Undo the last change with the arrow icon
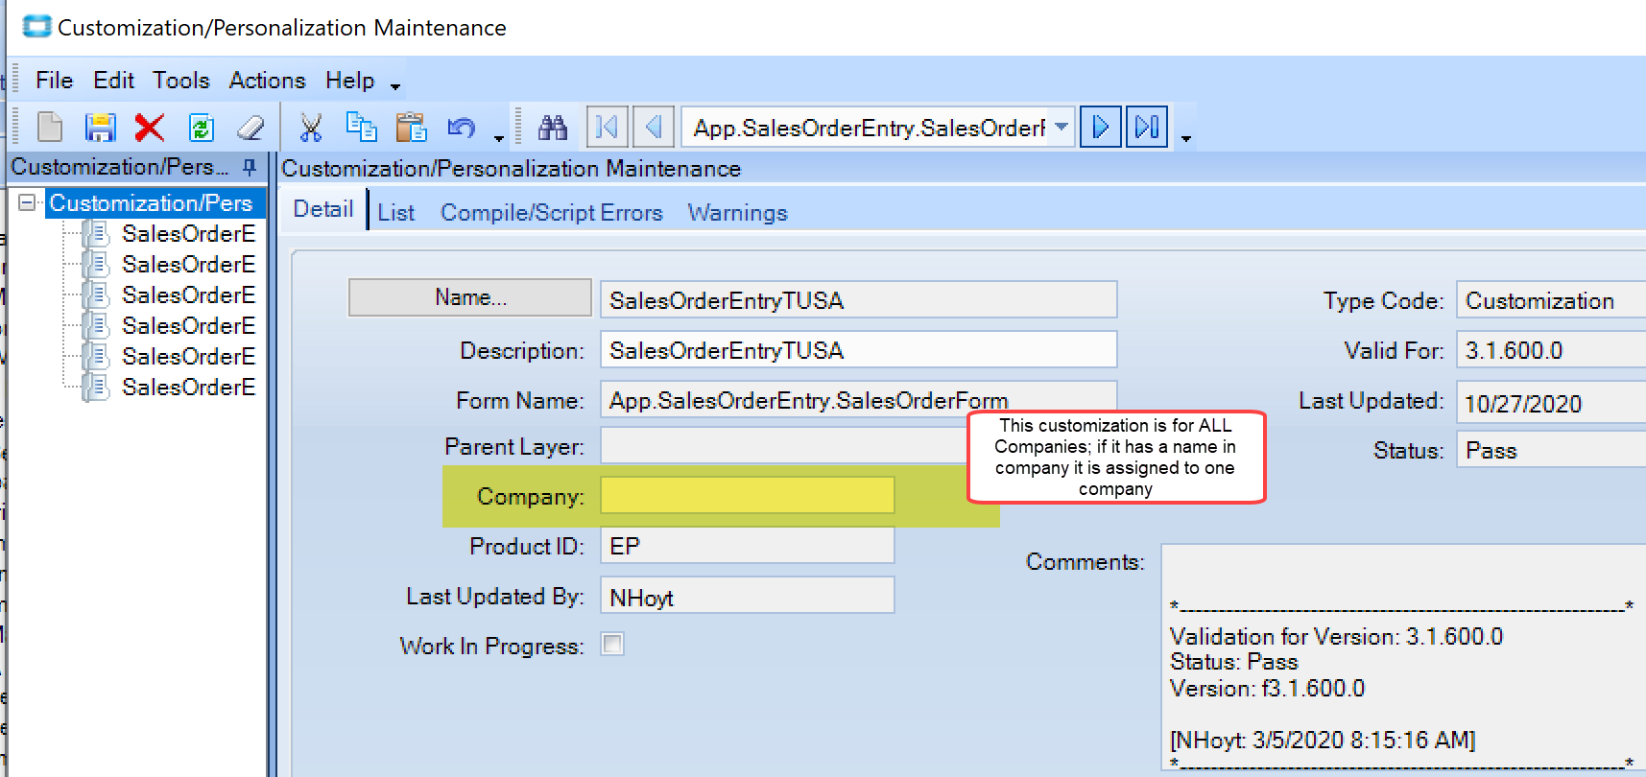Screen dimensions: 1646x777 pos(462,127)
